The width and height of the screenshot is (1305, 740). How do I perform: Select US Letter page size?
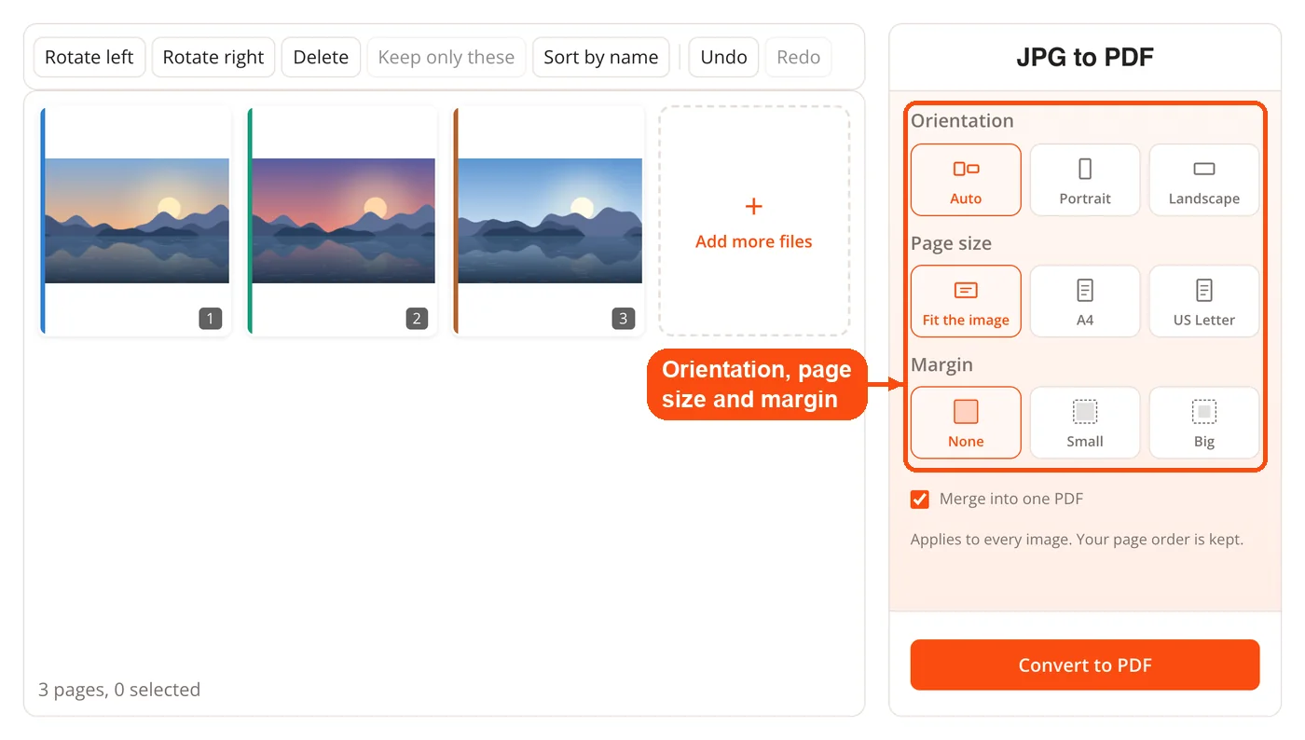pos(1204,301)
